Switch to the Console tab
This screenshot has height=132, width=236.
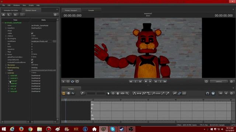pyautogui.click(x=91, y=10)
